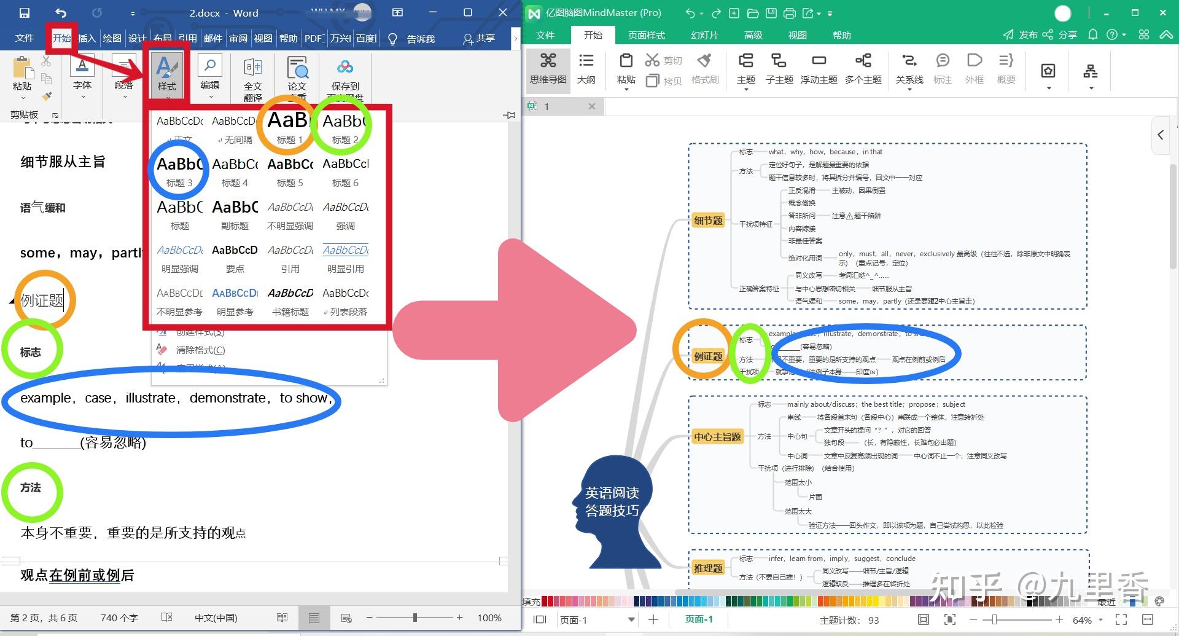Click the Paste icon in MindMaster
This screenshot has width=1179, height=636.
point(626,60)
